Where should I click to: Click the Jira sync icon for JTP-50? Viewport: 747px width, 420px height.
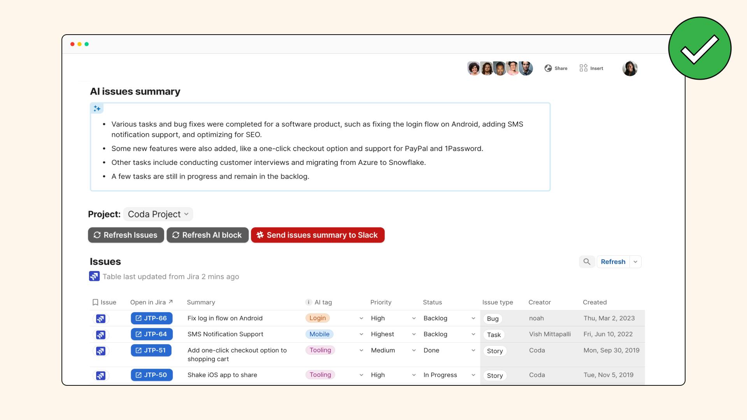(x=100, y=375)
